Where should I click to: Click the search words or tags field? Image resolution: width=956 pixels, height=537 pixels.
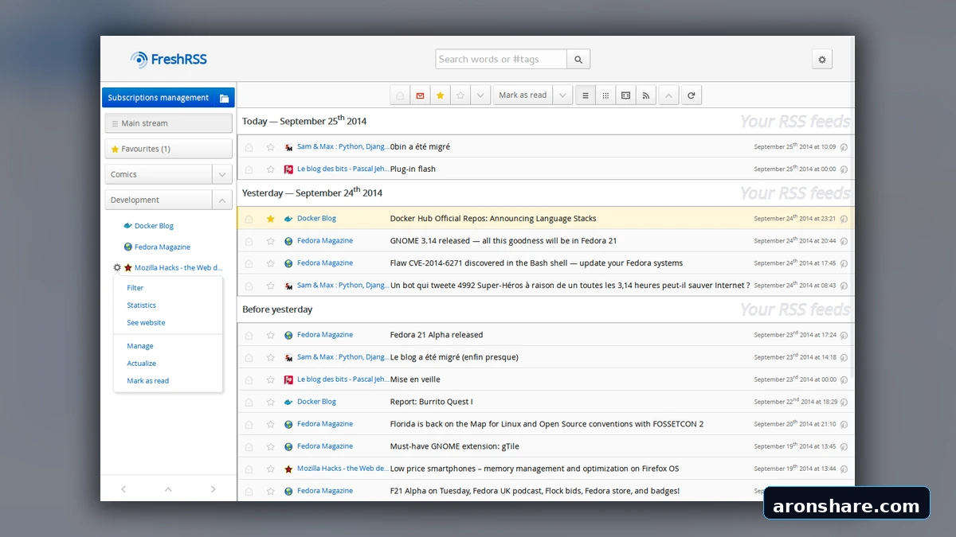pos(501,59)
